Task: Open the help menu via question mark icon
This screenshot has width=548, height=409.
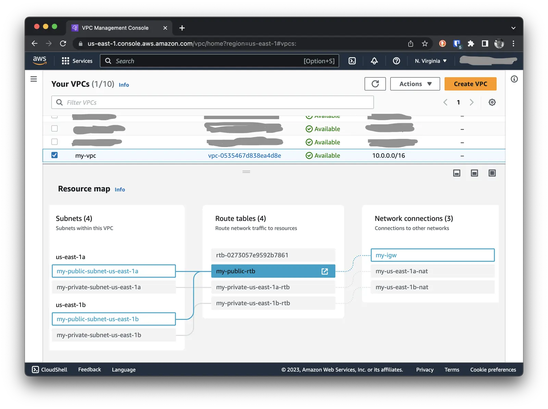Action: coord(396,61)
